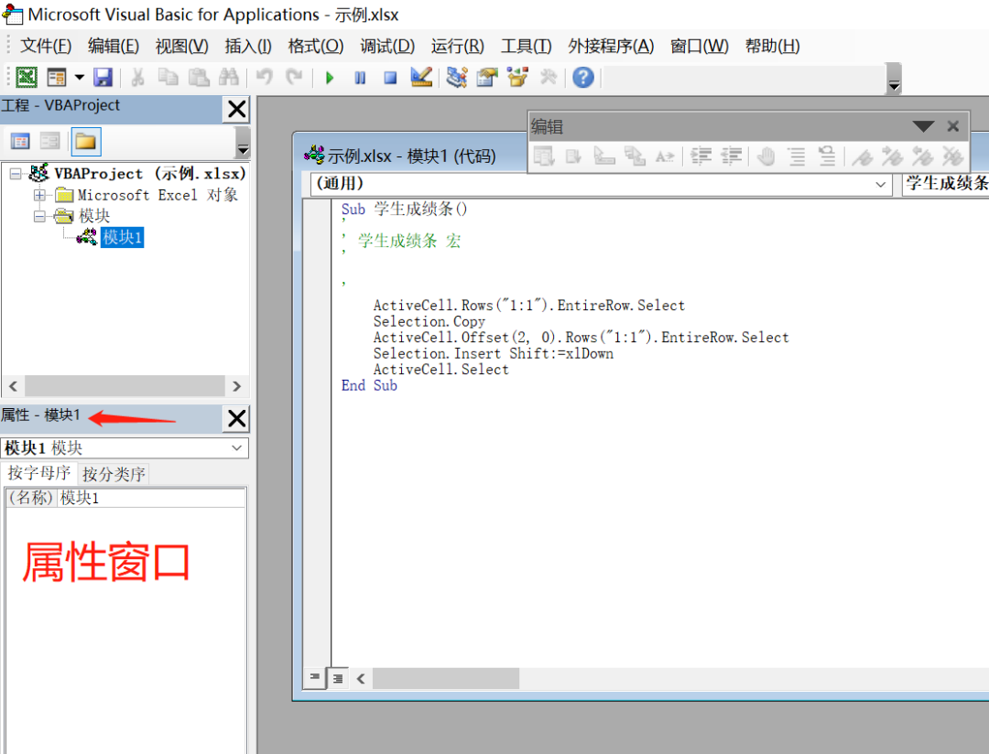The image size is (989, 754).
Task: Close the 工程 - VBAProject panel
Action: (x=236, y=109)
